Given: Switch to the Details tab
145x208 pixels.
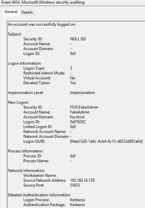Looking at the screenshot, I should [x=27, y=12].
